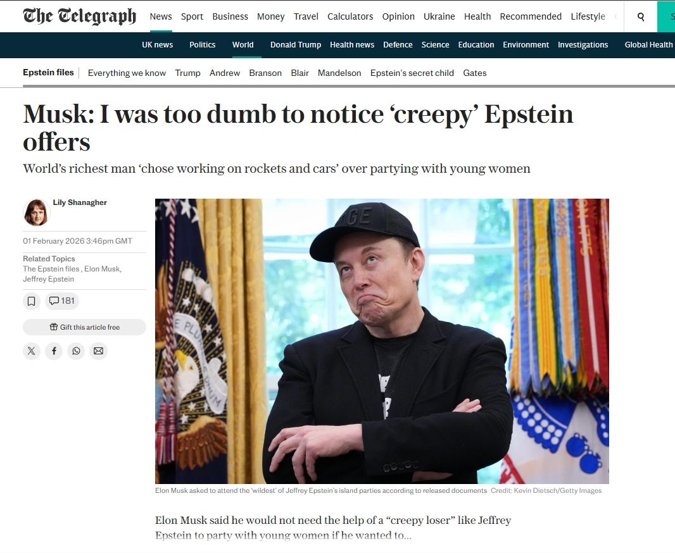
Task: Click author name Lily Shanagher
Action: (80, 202)
